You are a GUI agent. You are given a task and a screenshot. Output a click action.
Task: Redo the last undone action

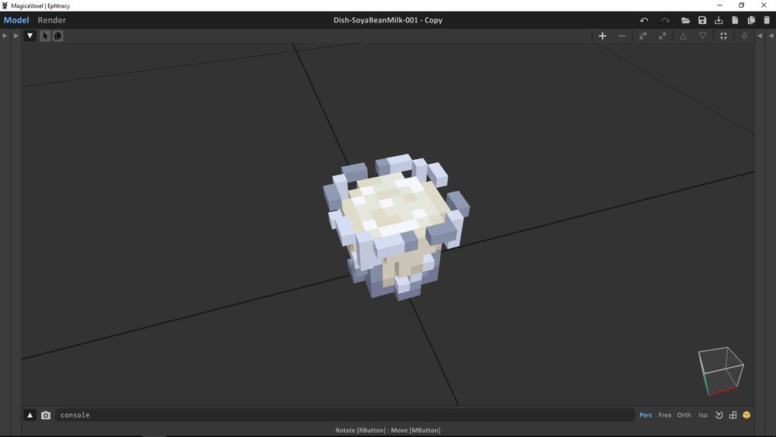point(665,20)
